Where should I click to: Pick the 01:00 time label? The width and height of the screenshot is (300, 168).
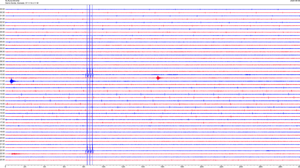(2, 16)
